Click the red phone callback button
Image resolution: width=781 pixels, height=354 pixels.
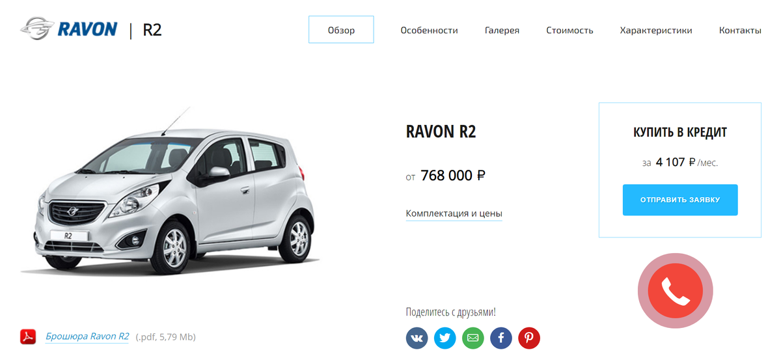(x=675, y=290)
